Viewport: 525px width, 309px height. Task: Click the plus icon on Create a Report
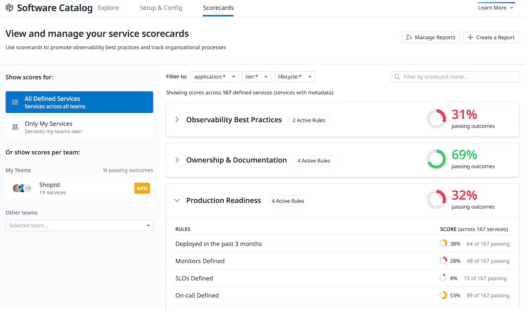click(x=470, y=37)
